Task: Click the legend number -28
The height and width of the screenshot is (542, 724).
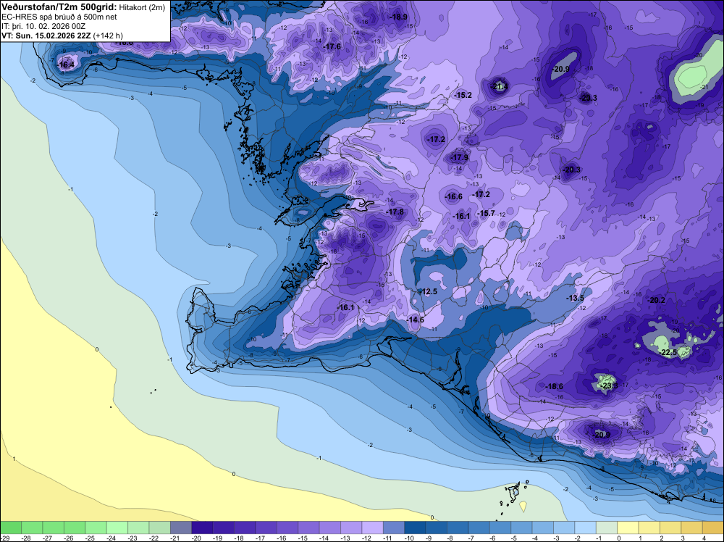Action: pos(26,538)
